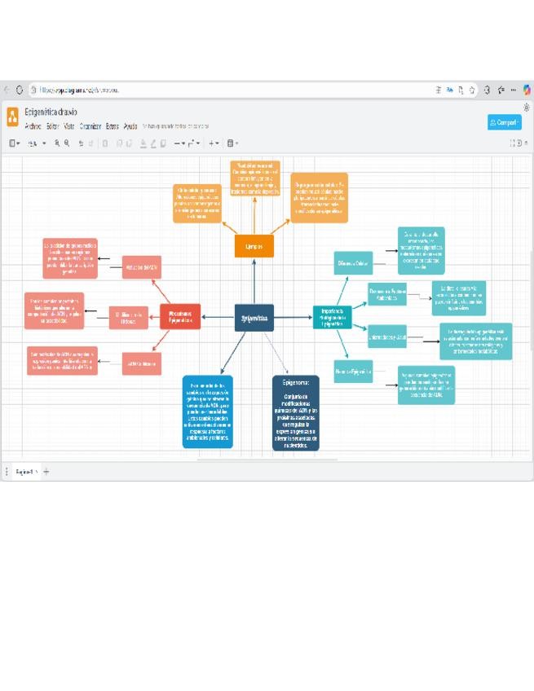The image size is (534, 691).
Task: Select the Página-1 page tab
Action: click(x=24, y=472)
